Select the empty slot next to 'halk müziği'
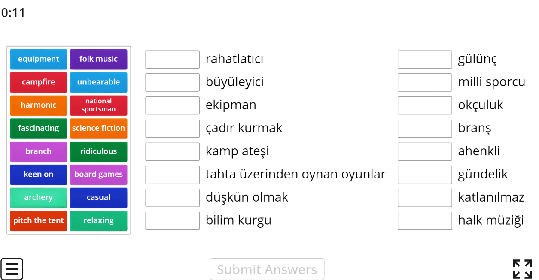539x280 pixels. 424,220
